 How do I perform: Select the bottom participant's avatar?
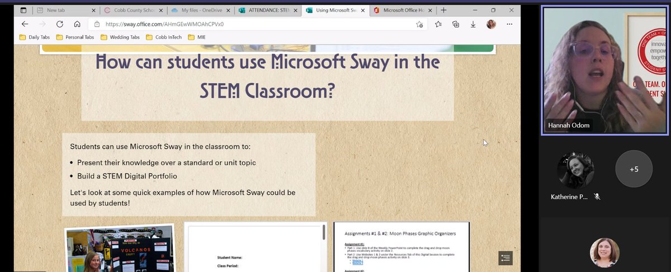[x=604, y=253]
